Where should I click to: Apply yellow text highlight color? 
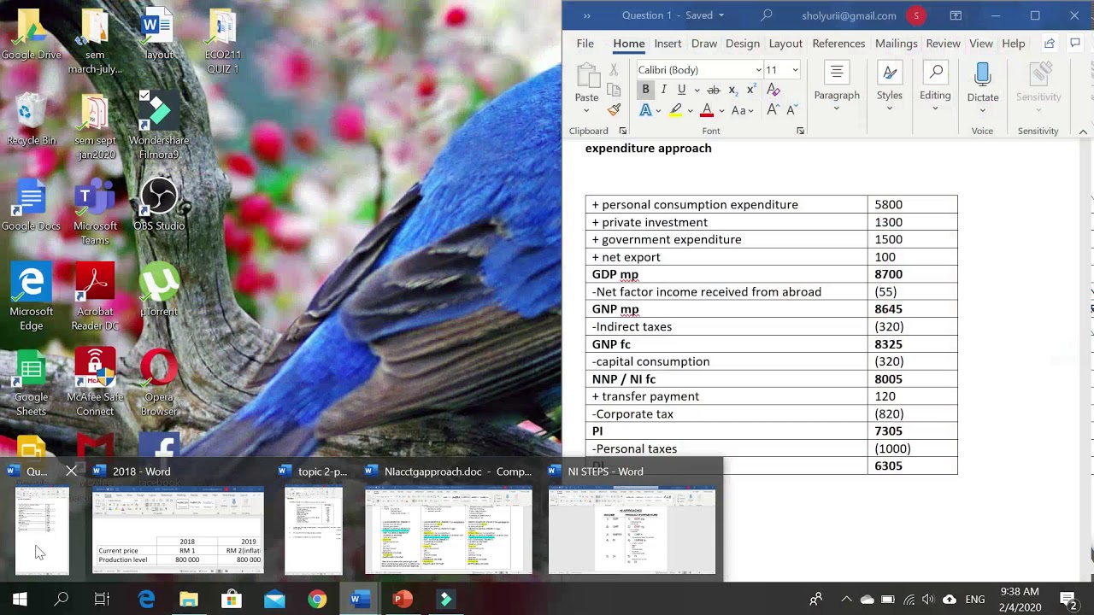click(675, 110)
